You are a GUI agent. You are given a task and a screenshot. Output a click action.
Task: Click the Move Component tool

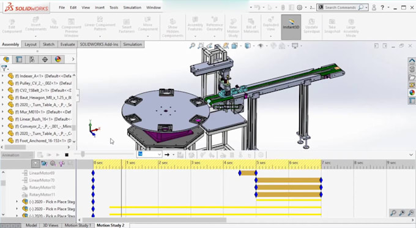point(147,24)
